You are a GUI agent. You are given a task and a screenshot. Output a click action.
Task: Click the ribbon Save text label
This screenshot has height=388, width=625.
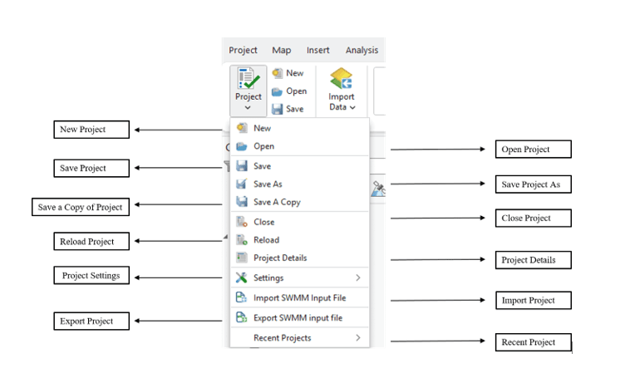tap(294, 109)
